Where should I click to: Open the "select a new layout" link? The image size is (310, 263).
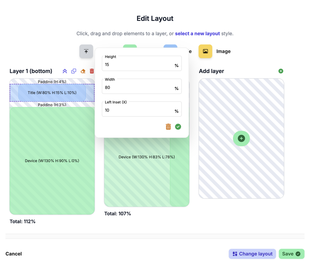pyautogui.click(x=197, y=34)
